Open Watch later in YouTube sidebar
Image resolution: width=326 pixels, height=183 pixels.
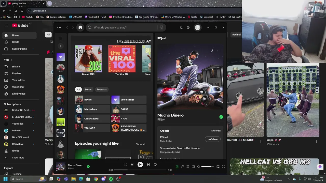pos(19,87)
